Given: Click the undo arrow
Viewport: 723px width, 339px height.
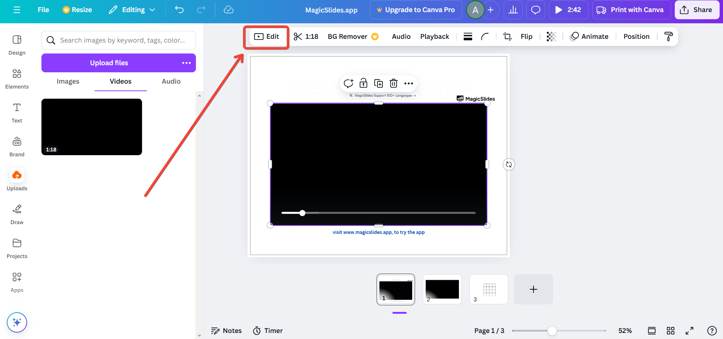Looking at the screenshot, I should coord(179,10).
